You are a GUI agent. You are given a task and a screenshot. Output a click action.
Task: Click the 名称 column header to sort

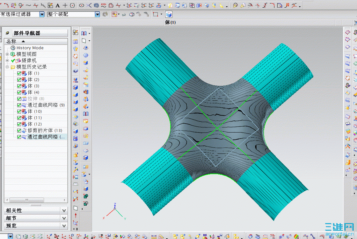click(x=11, y=41)
